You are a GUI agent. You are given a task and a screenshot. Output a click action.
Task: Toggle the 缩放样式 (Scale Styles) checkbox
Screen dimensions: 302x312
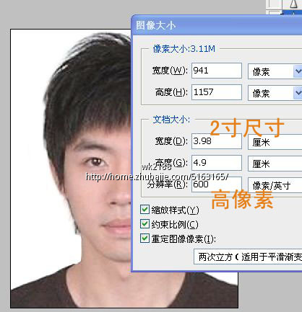coord(144,210)
